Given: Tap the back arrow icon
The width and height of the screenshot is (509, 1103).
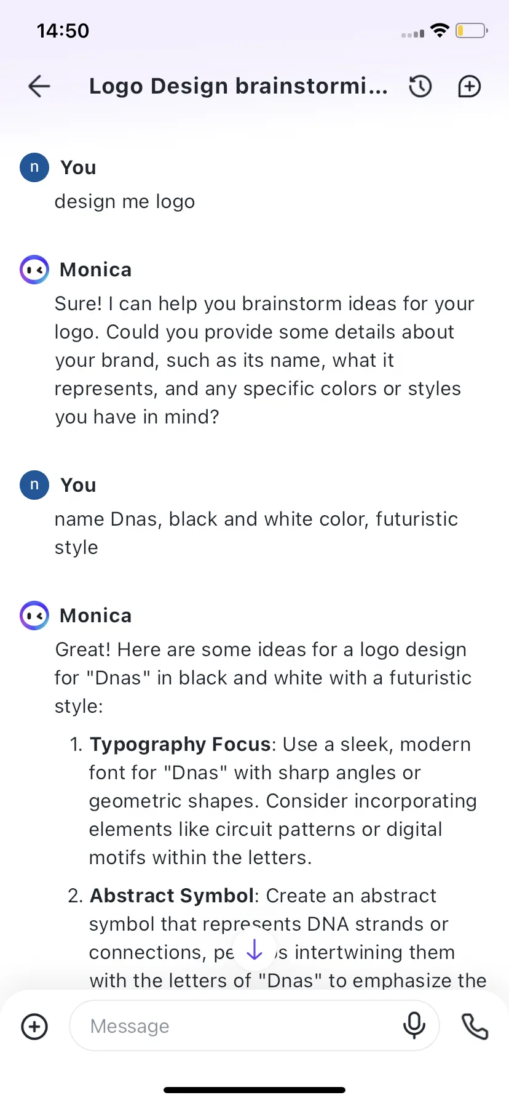Looking at the screenshot, I should pyautogui.click(x=39, y=86).
